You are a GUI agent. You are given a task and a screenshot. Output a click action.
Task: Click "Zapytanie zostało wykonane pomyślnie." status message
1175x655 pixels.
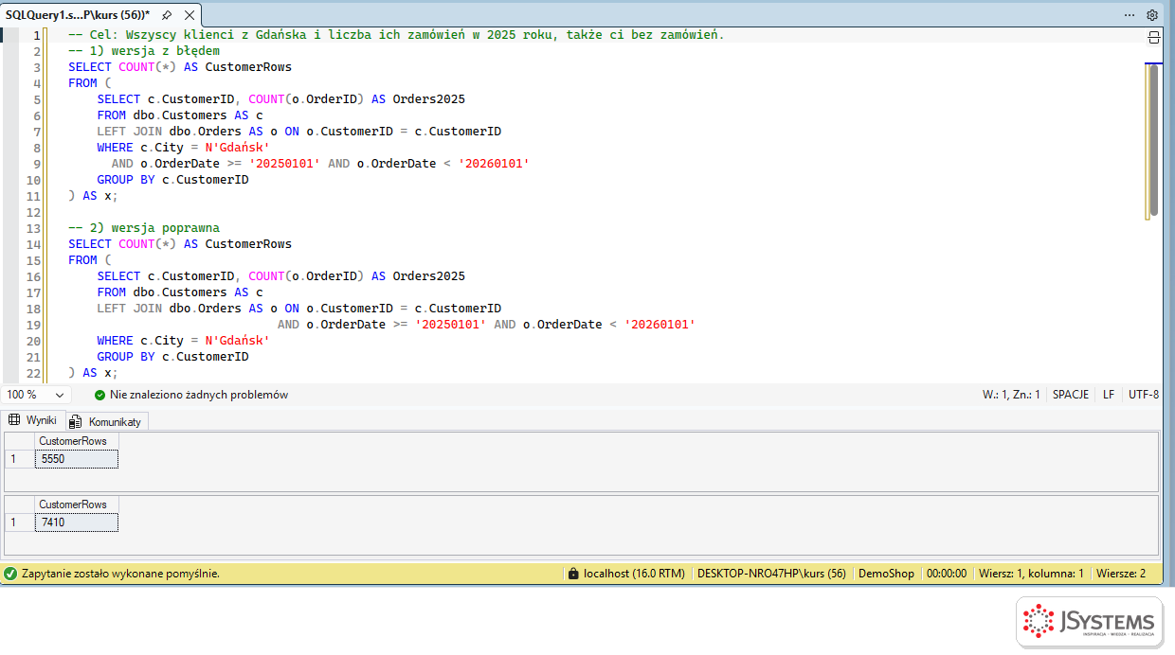coord(120,574)
